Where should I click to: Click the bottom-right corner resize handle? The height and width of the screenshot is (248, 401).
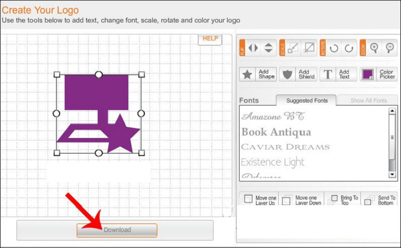141,153
